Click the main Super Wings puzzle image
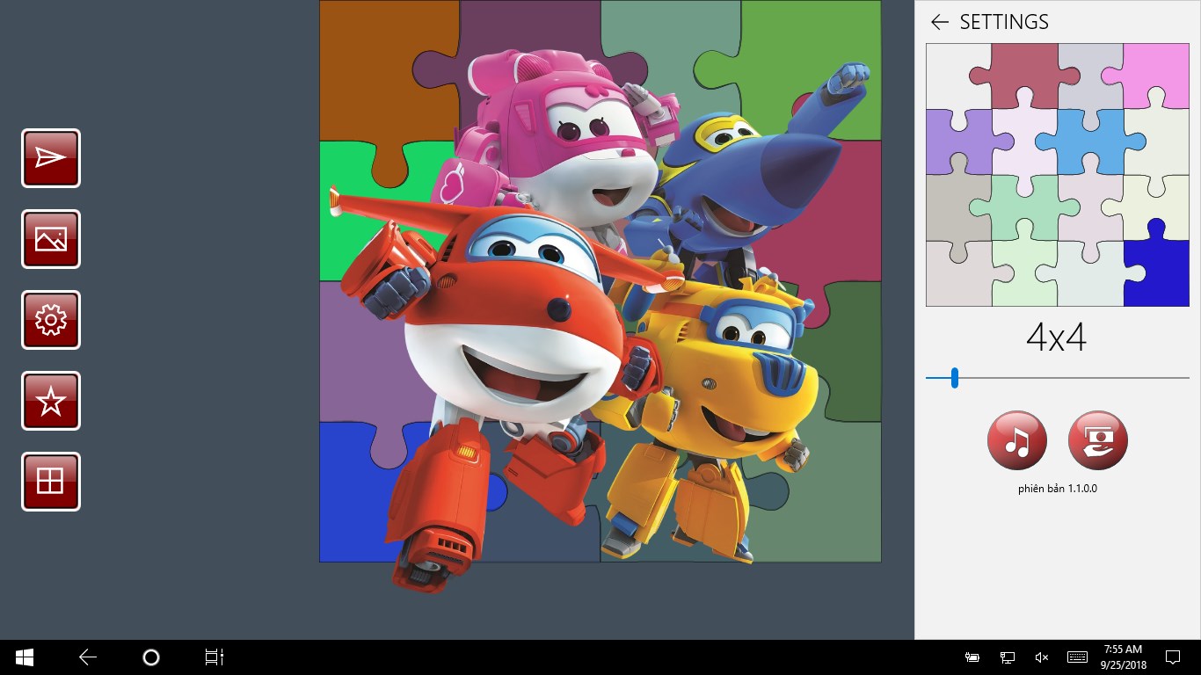 tap(600, 281)
